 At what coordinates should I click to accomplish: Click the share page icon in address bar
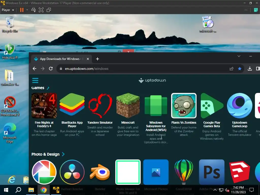coord(232,69)
